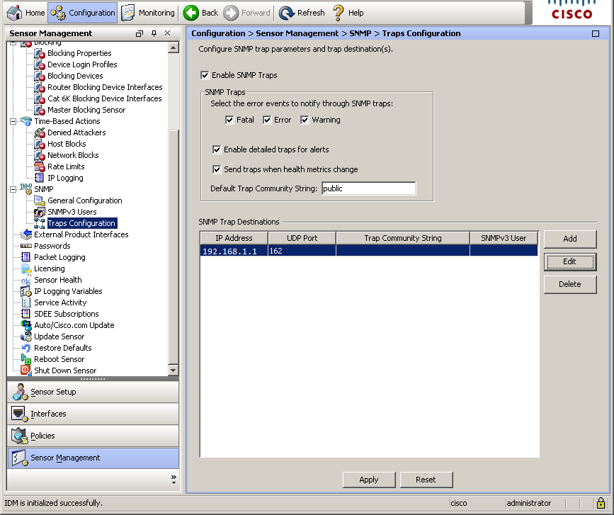Click the Help question mark icon
The height and width of the screenshot is (515, 614).
[338, 13]
